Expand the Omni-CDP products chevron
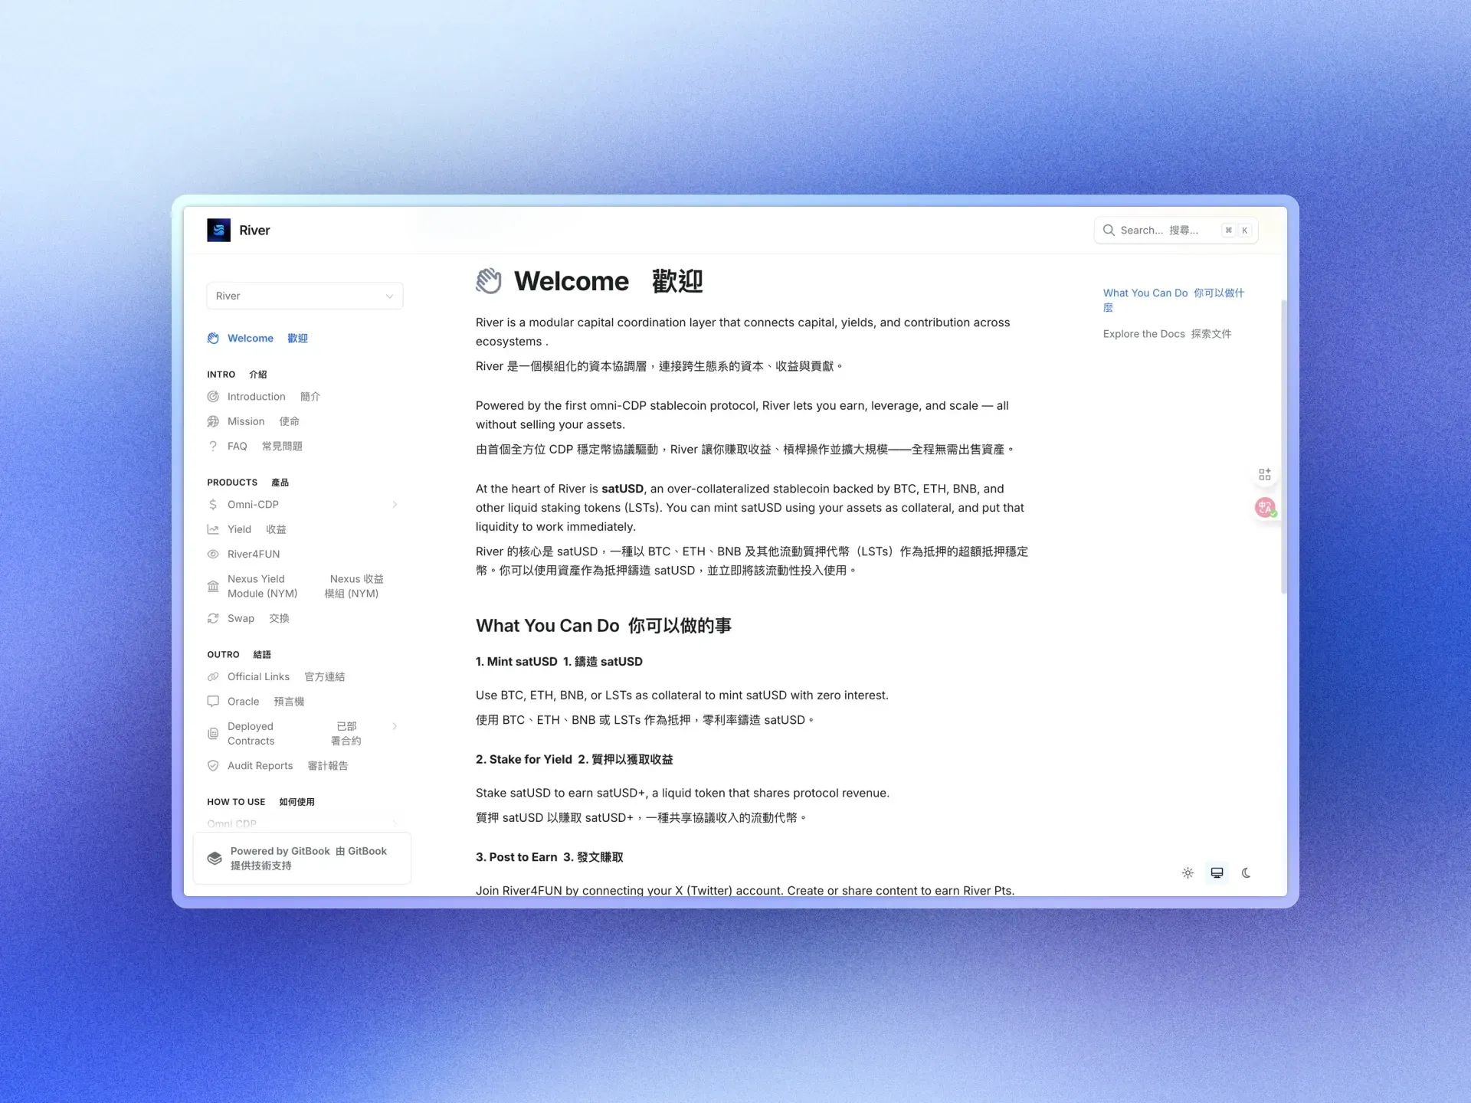1471x1103 pixels. click(395, 504)
